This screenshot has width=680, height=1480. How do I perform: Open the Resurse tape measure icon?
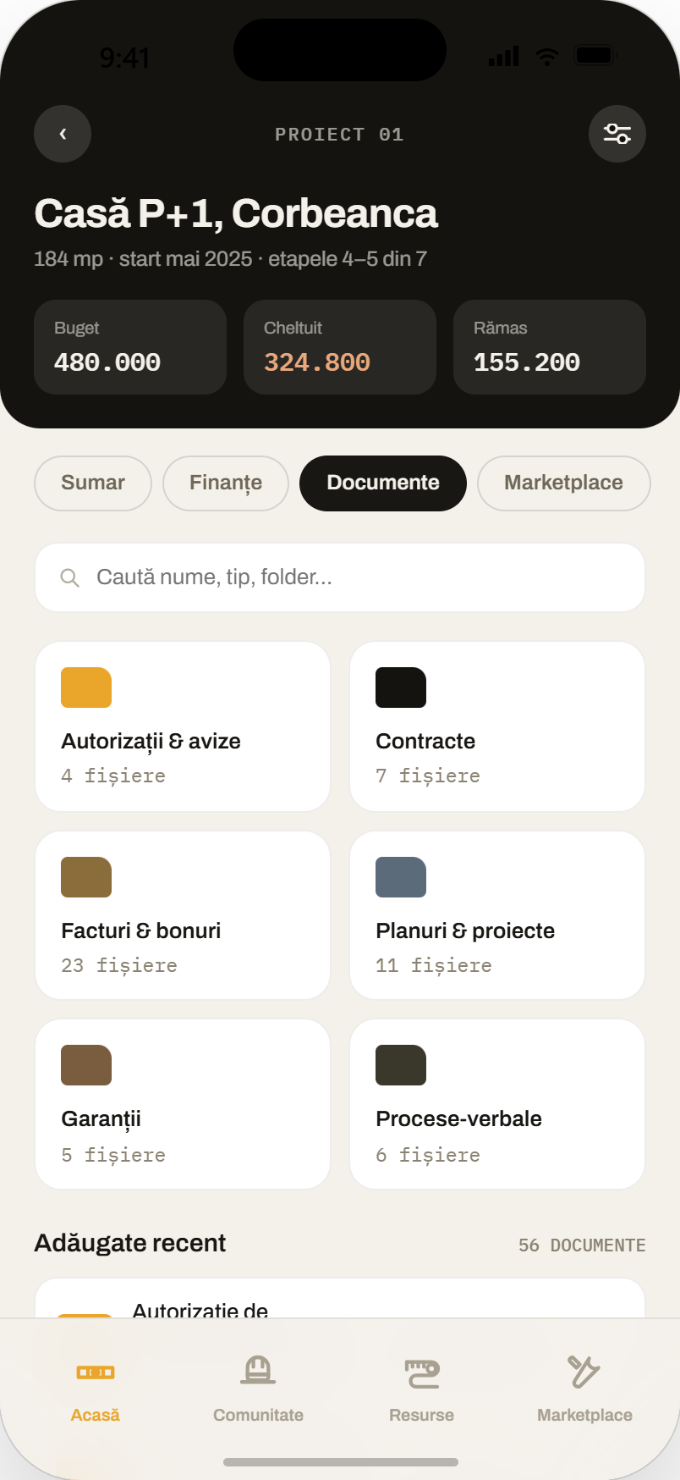[422, 1372]
